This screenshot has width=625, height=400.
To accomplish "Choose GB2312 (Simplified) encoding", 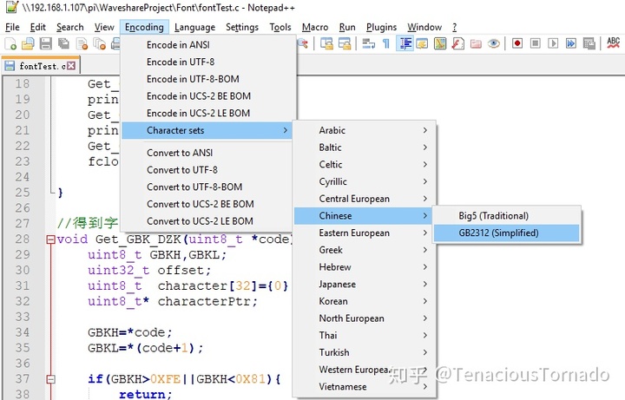I will coord(507,233).
